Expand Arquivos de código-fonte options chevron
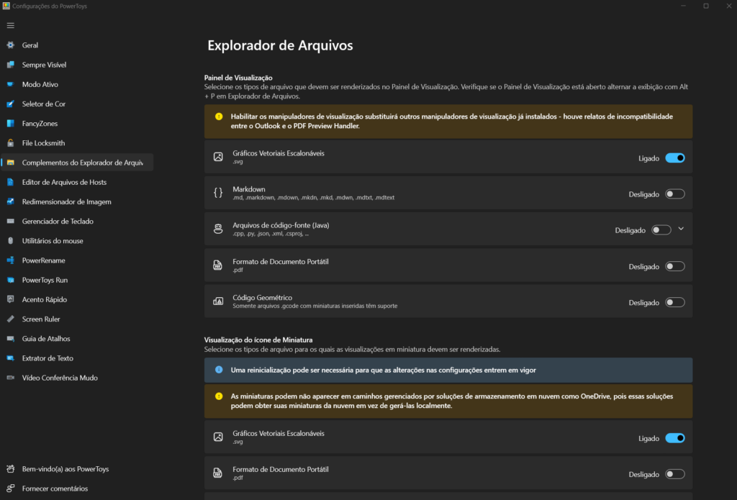Screen dimensions: 737x500 coord(681,229)
